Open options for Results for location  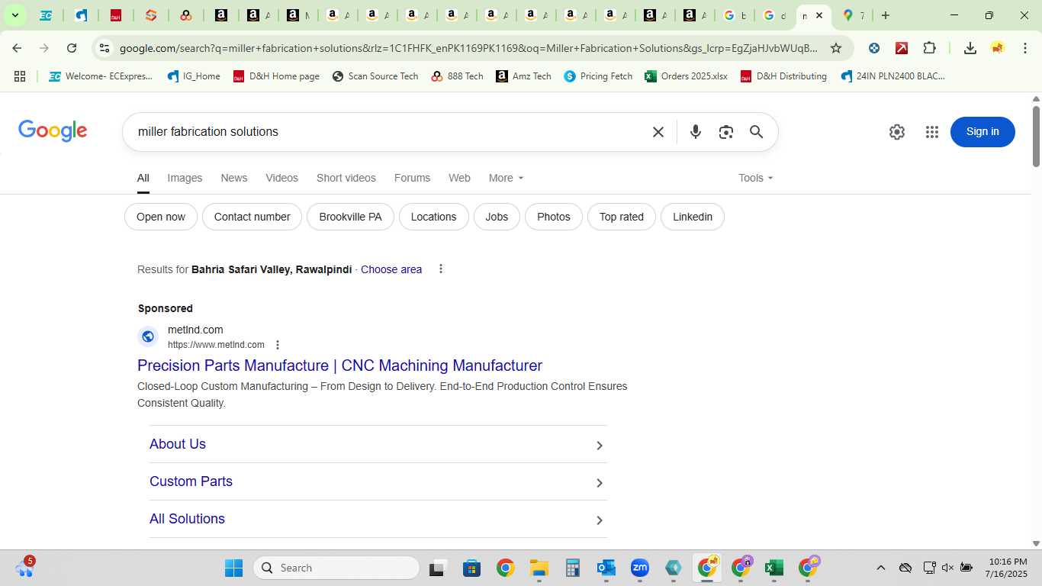point(440,269)
